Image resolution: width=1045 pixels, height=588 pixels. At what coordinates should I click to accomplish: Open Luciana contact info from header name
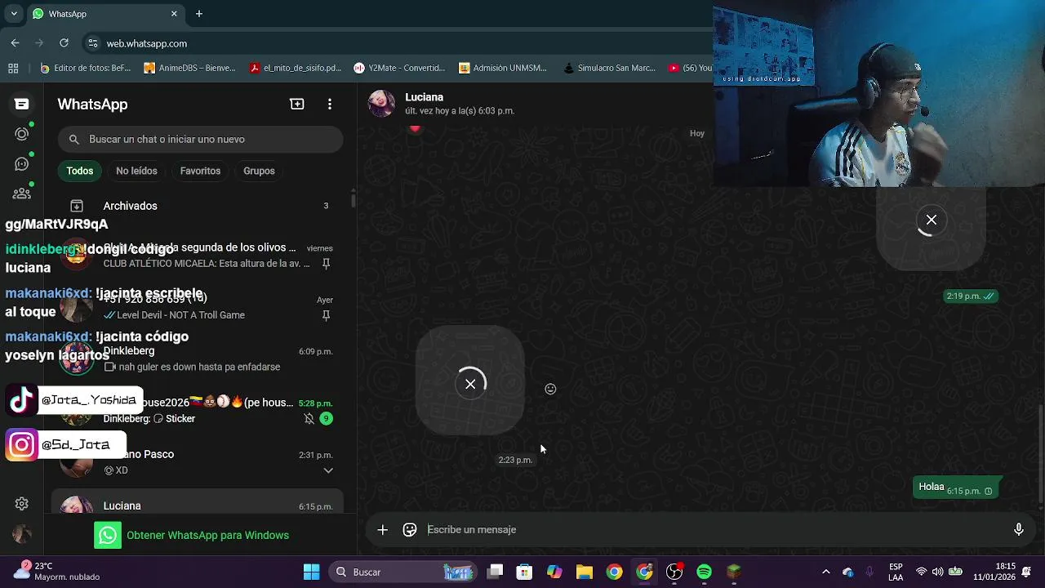(x=424, y=97)
